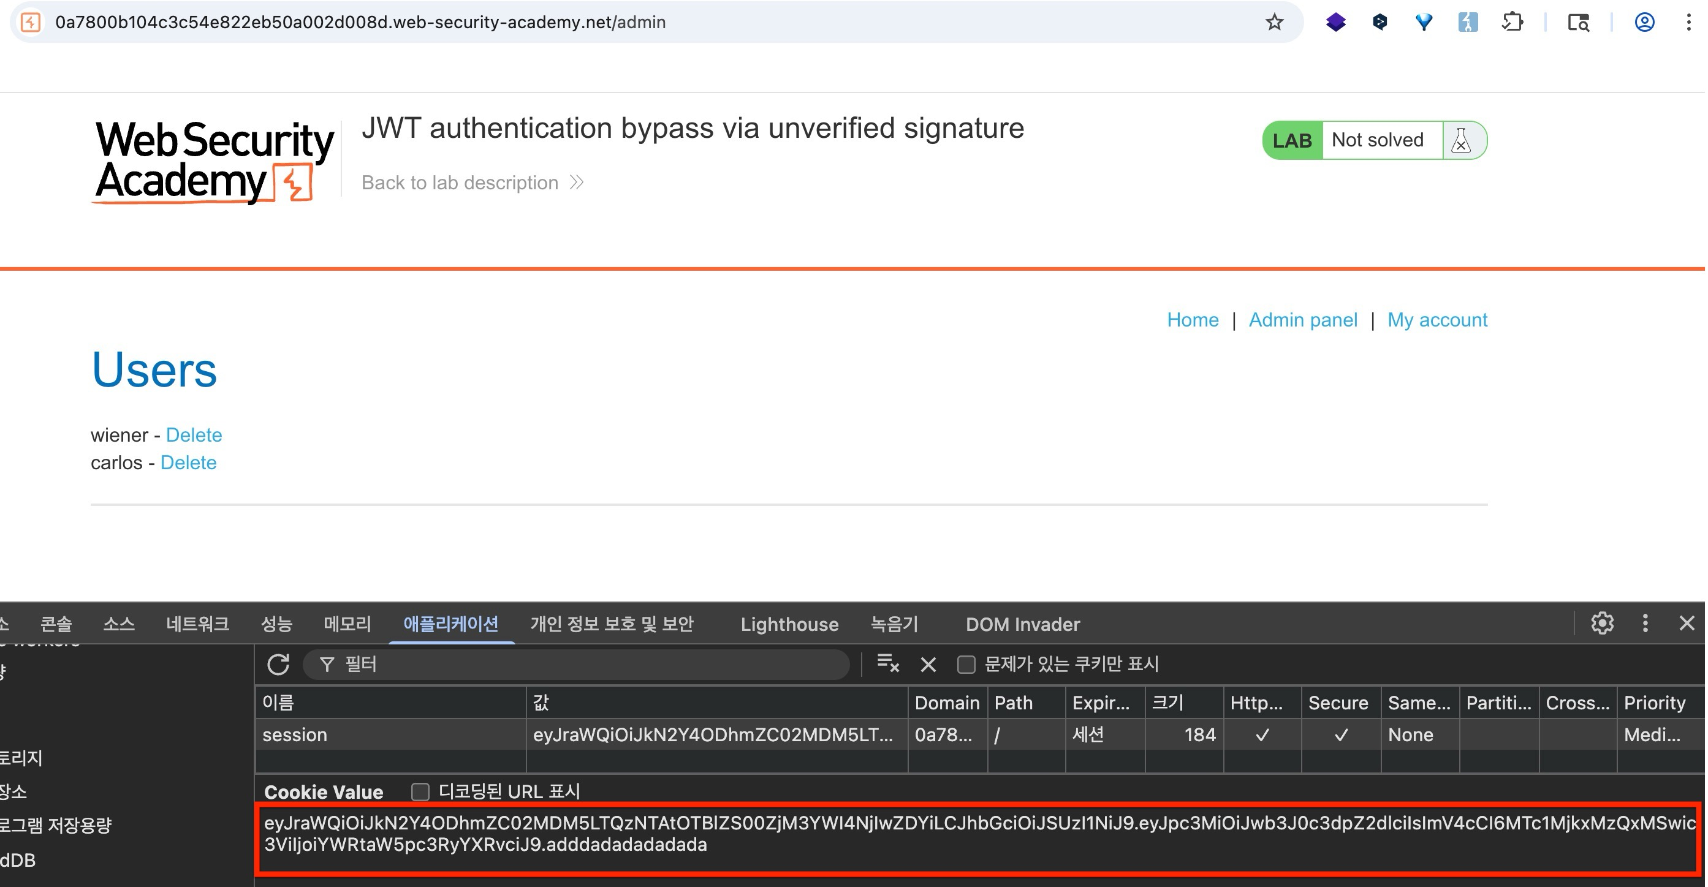Delete the selected cookie using the X icon
Viewport: 1708px width, 887px height.
[x=928, y=664]
